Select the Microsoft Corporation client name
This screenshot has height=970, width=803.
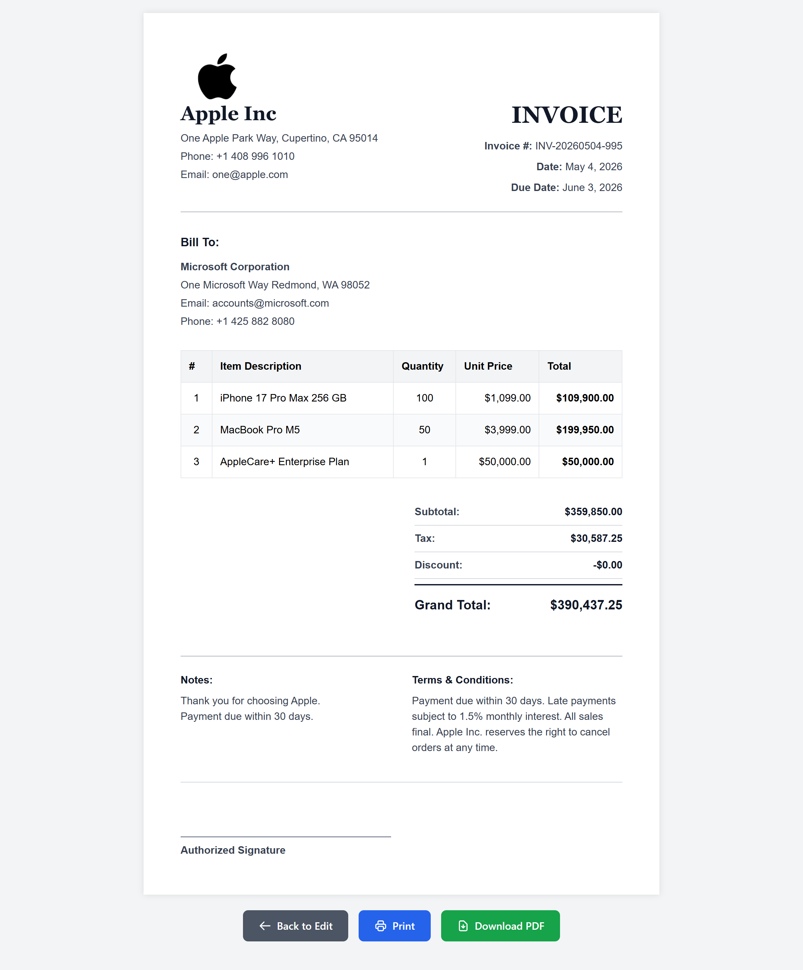tap(235, 266)
